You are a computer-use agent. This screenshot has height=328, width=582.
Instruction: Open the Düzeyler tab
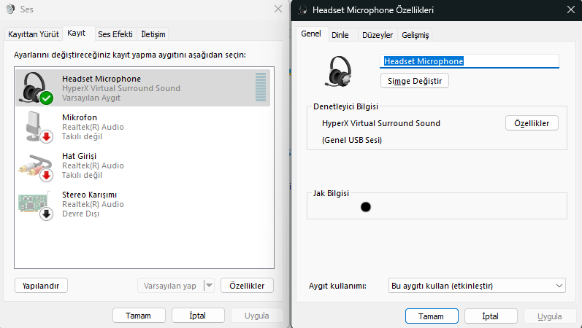point(378,35)
